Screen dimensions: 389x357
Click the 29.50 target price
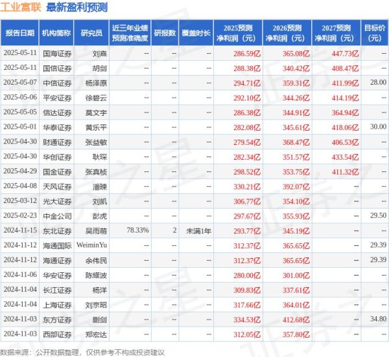tap(379, 215)
